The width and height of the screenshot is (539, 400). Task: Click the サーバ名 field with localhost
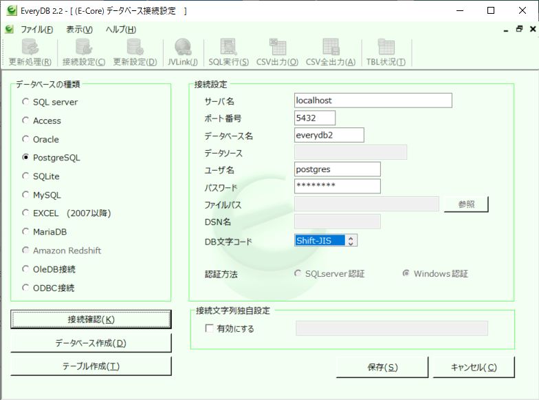click(x=373, y=101)
